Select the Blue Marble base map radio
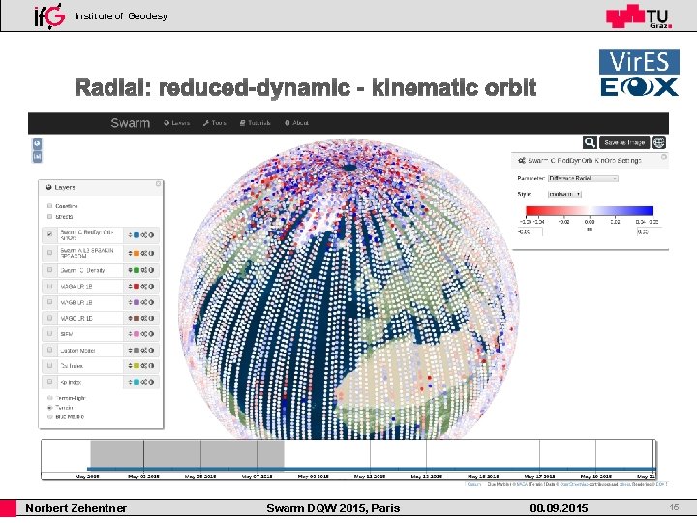The image size is (697, 523). click(x=49, y=417)
